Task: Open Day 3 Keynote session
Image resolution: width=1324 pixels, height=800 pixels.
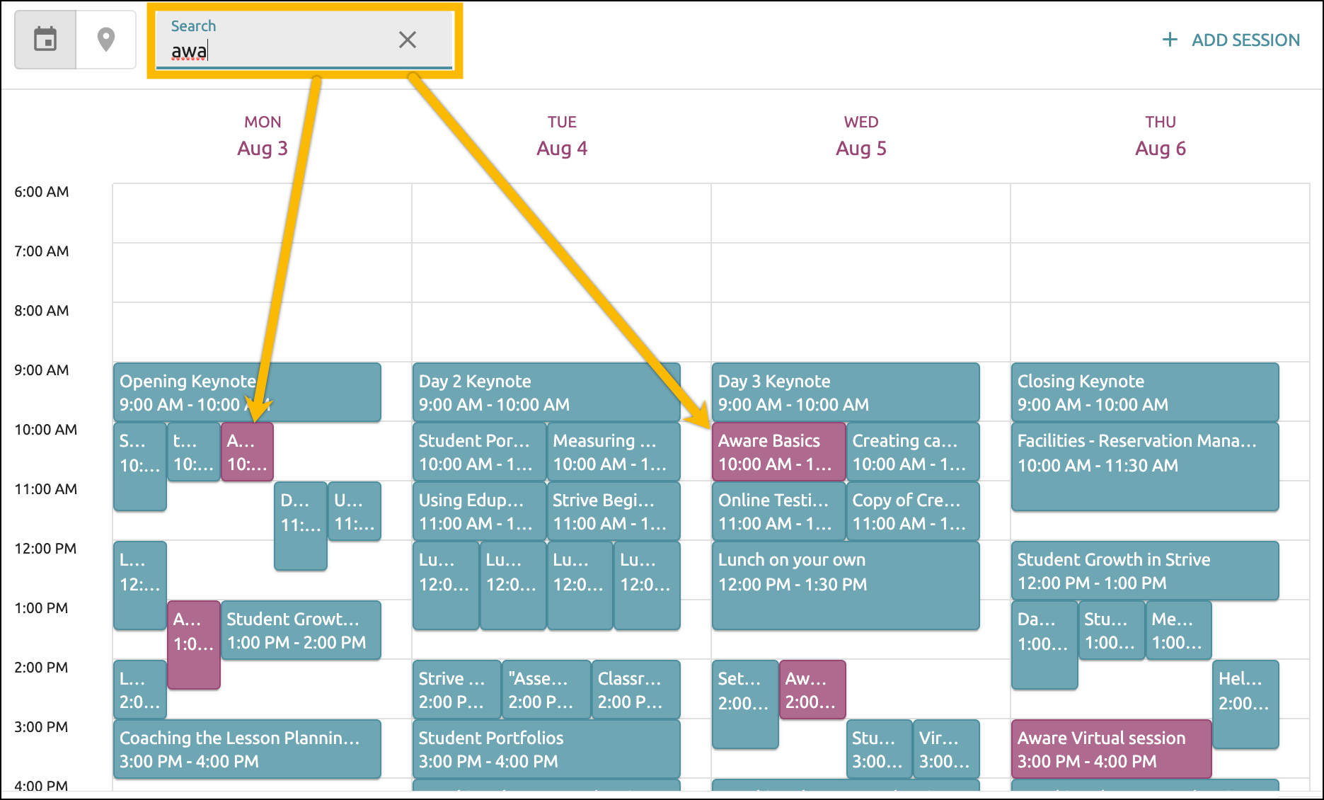Action: click(846, 392)
